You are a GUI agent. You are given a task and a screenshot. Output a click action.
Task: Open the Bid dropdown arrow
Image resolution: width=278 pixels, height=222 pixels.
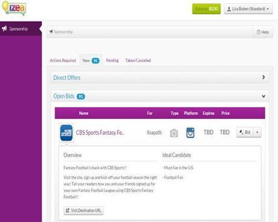(257, 132)
